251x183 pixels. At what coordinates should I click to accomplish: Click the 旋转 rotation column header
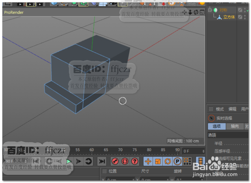[178, 171]
